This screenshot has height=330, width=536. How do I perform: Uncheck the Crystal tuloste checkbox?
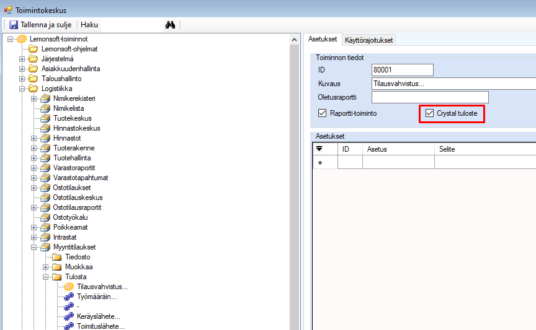pos(429,113)
